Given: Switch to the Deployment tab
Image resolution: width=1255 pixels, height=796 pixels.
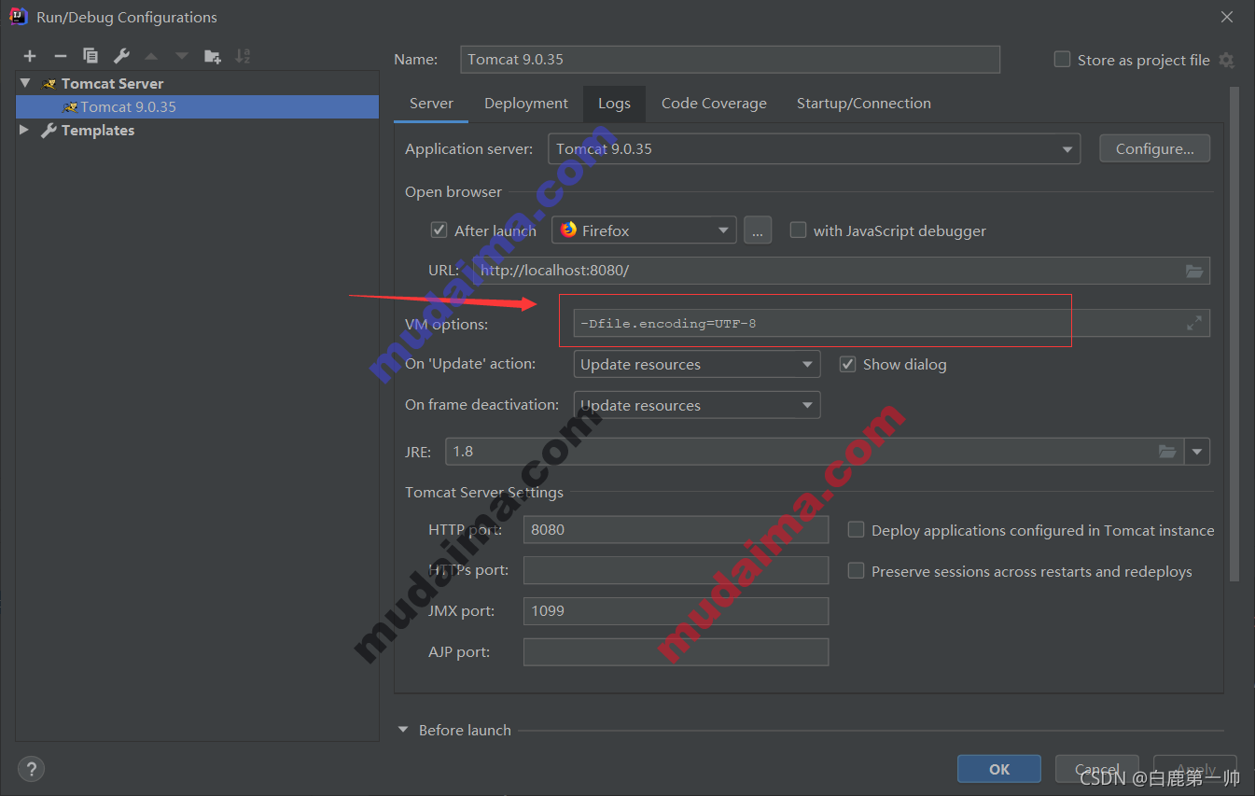Looking at the screenshot, I should pyautogui.click(x=526, y=104).
